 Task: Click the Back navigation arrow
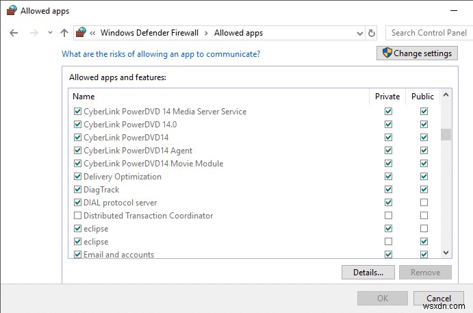(x=14, y=32)
